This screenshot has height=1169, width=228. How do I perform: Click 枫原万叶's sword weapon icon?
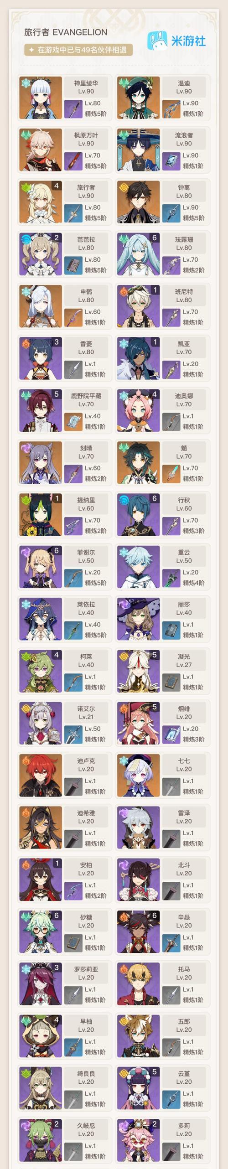pos(73,161)
